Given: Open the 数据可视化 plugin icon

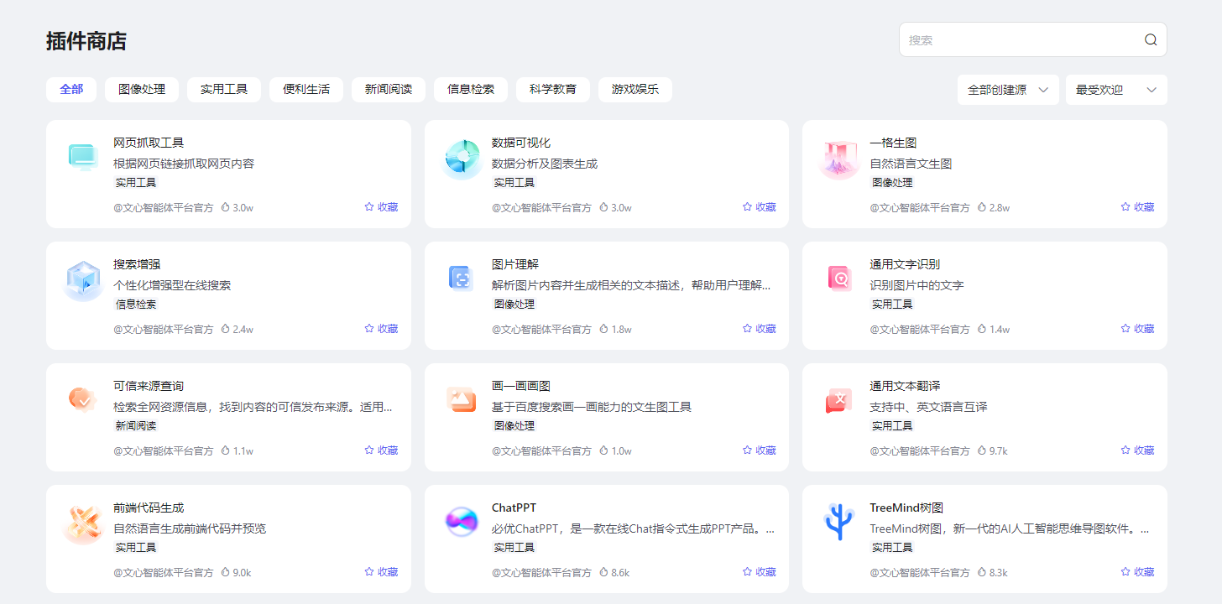Looking at the screenshot, I should click(462, 159).
